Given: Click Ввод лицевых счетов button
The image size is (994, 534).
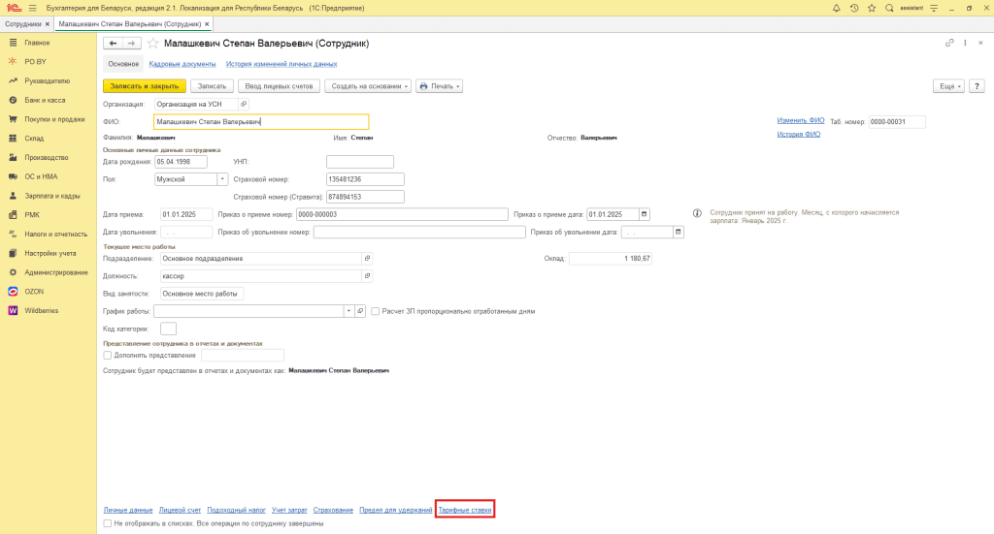Looking at the screenshot, I should [279, 86].
